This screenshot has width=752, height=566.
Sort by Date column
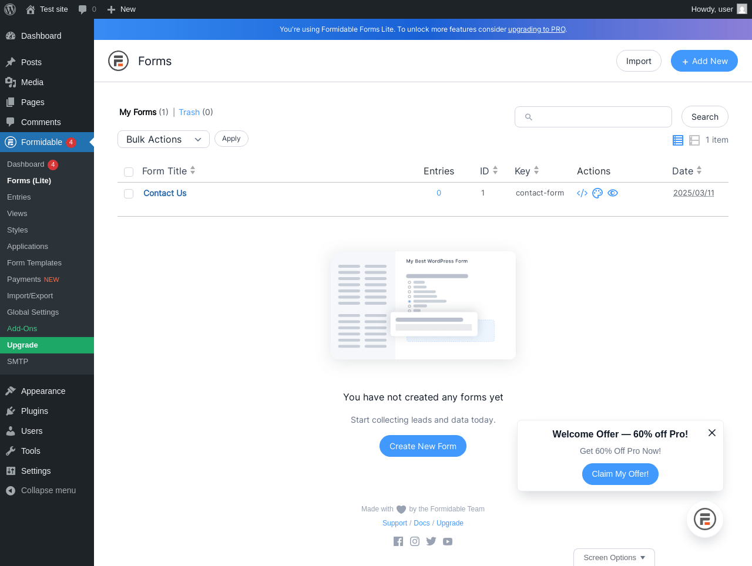click(687, 171)
